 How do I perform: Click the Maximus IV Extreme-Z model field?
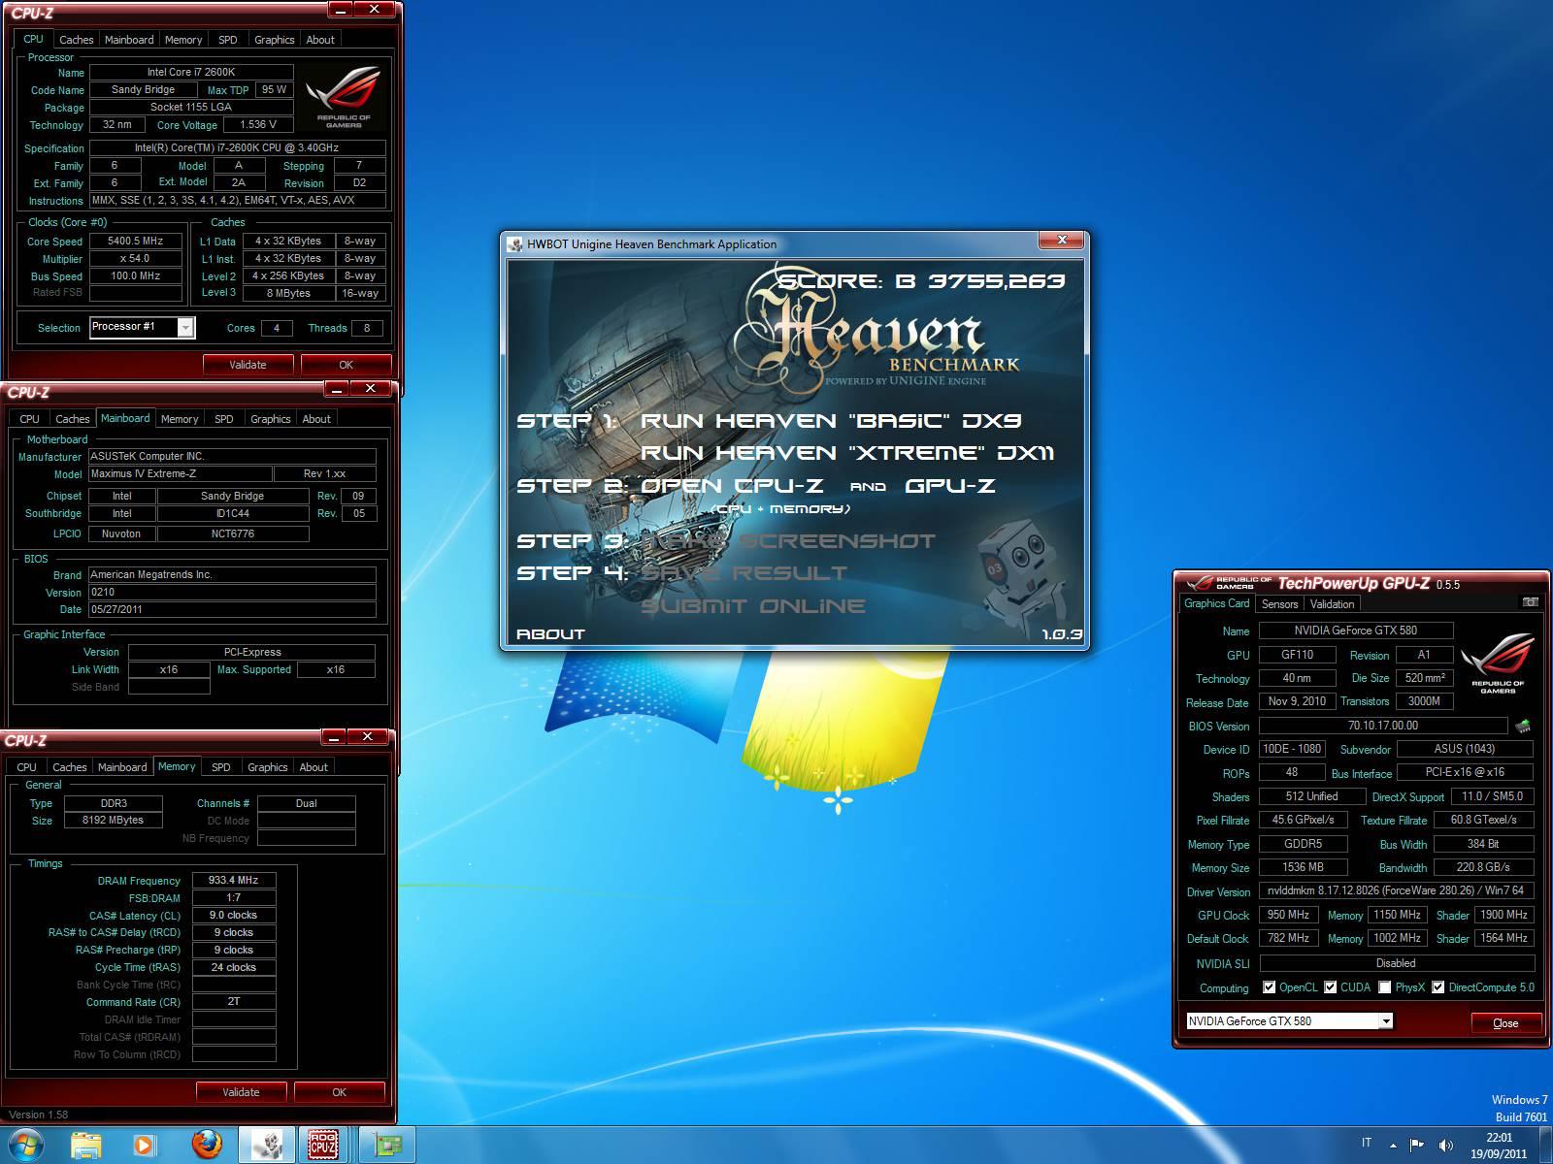[181, 473]
